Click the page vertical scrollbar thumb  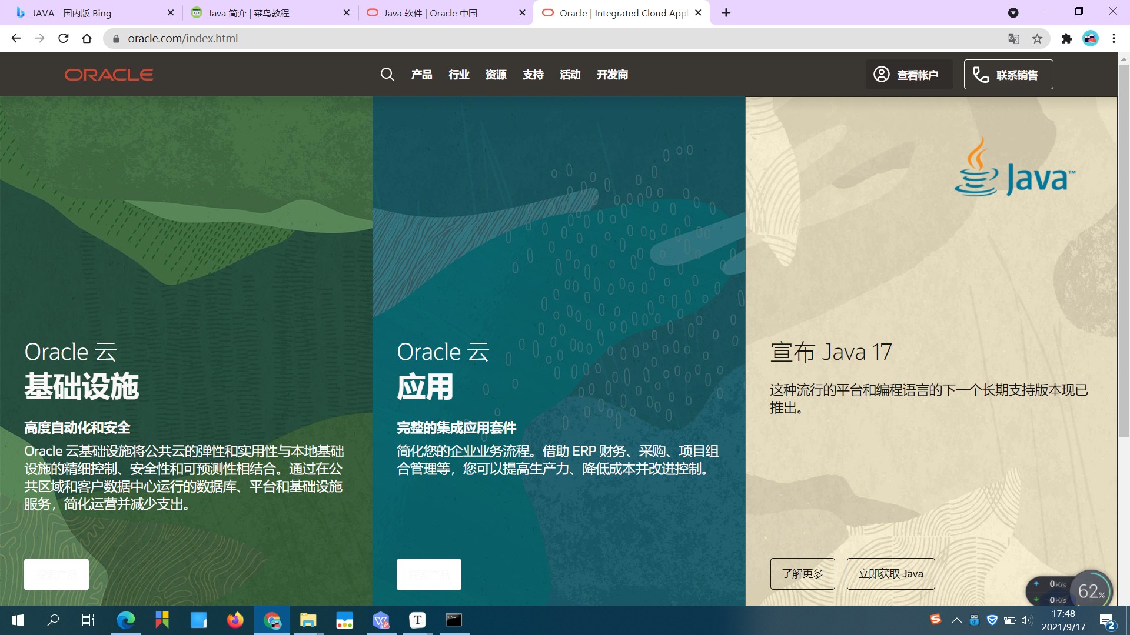[1124, 251]
